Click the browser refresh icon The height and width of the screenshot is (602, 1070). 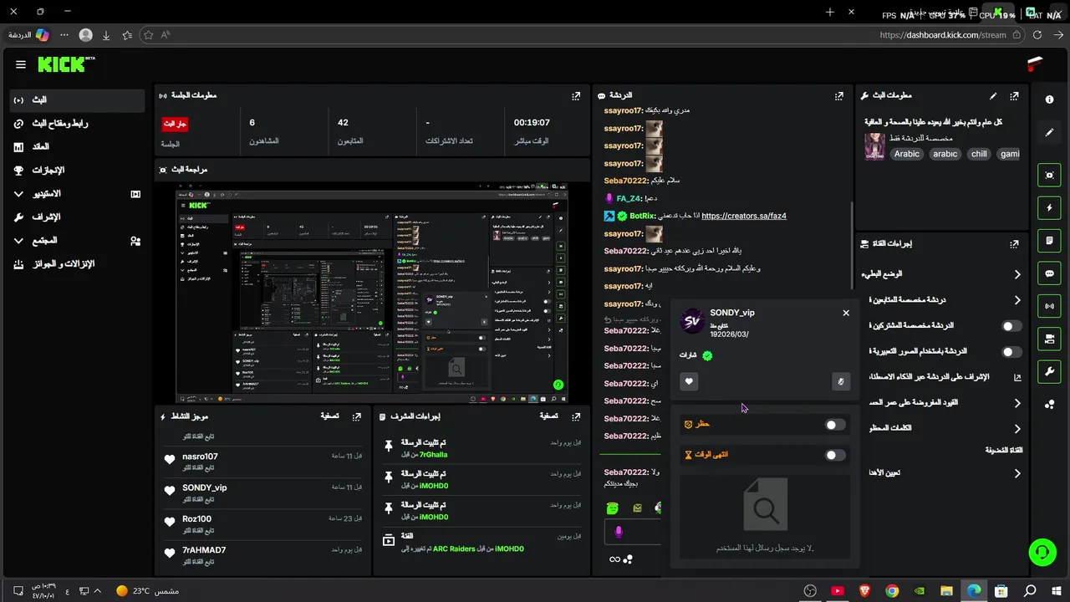pyautogui.click(x=1037, y=35)
